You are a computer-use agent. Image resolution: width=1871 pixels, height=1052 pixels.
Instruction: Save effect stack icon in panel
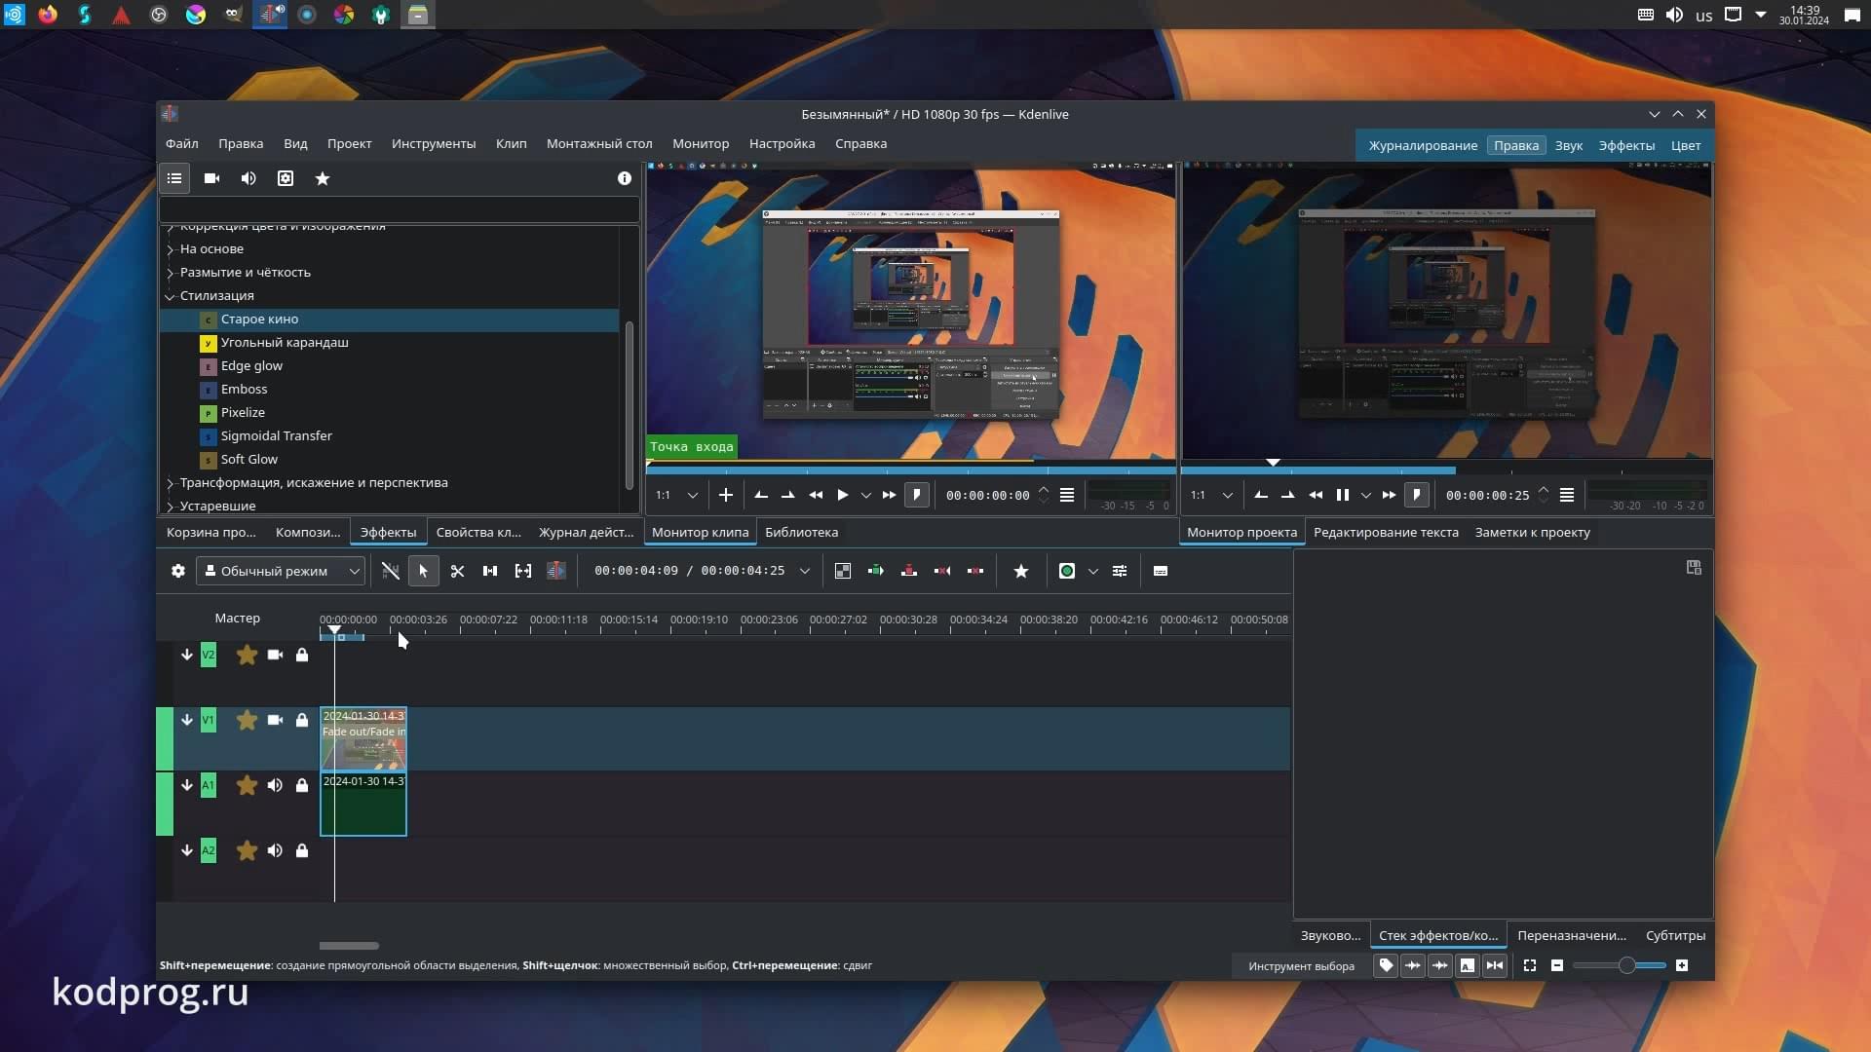pyautogui.click(x=1694, y=567)
